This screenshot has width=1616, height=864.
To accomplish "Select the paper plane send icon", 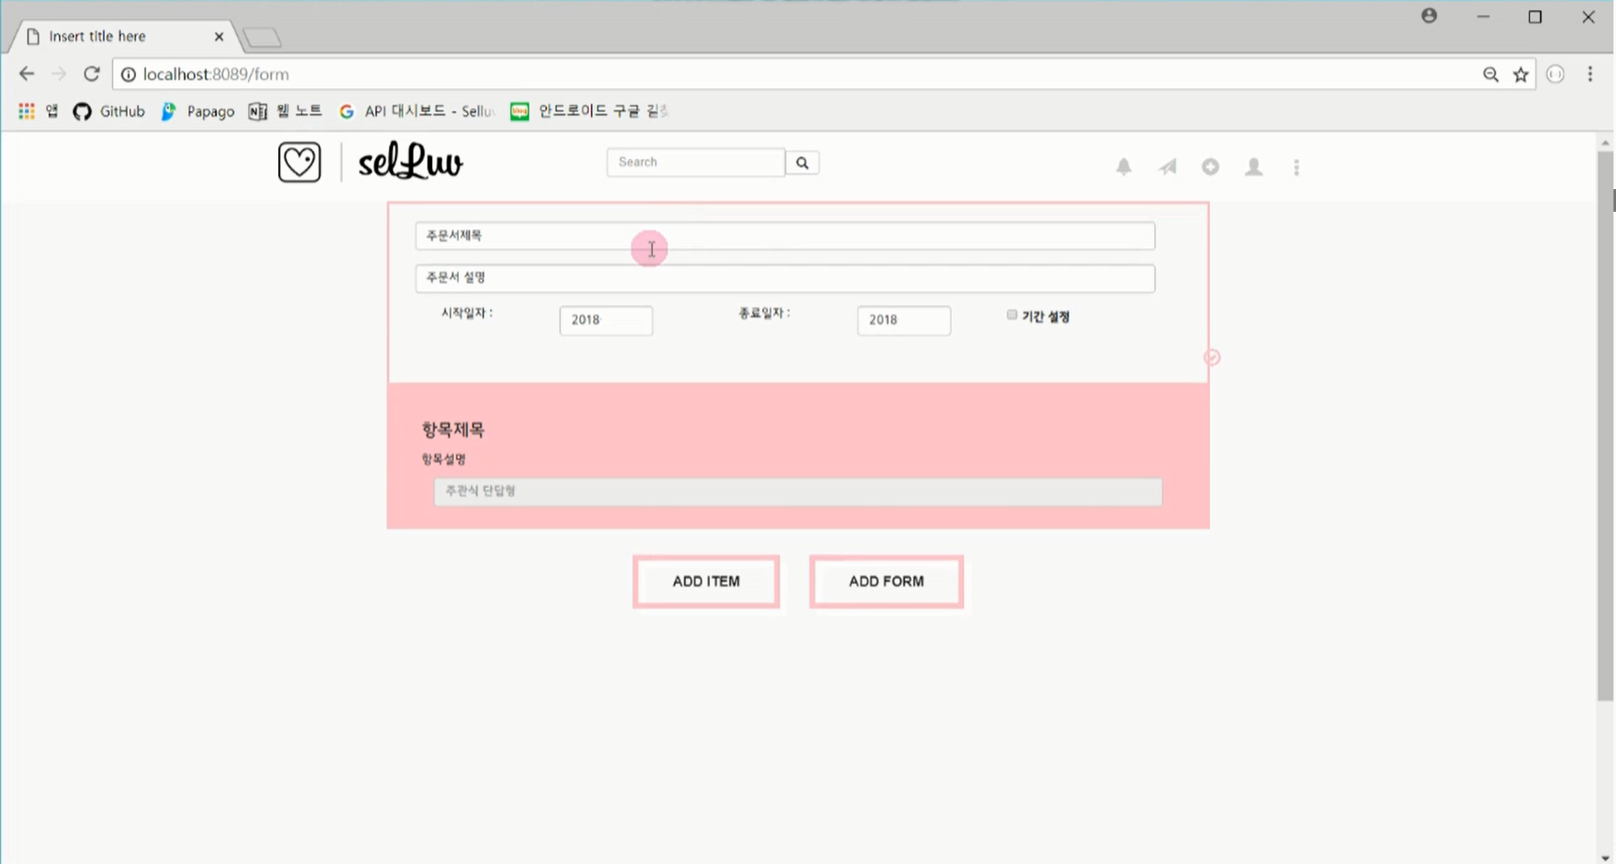I will (x=1167, y=166).
